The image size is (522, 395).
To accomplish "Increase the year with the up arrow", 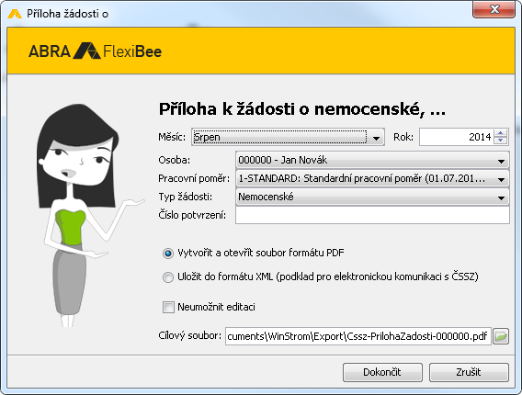I will pos(500,133).
